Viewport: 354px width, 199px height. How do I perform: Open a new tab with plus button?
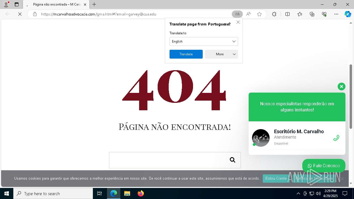(94, 4)
